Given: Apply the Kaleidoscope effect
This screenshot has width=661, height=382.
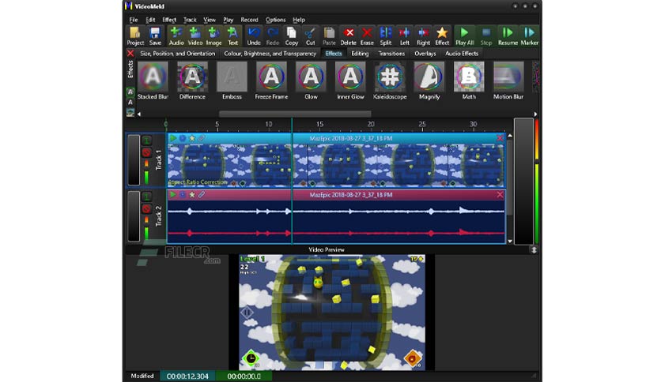Looking at the screenshot, I should point(390,81).
